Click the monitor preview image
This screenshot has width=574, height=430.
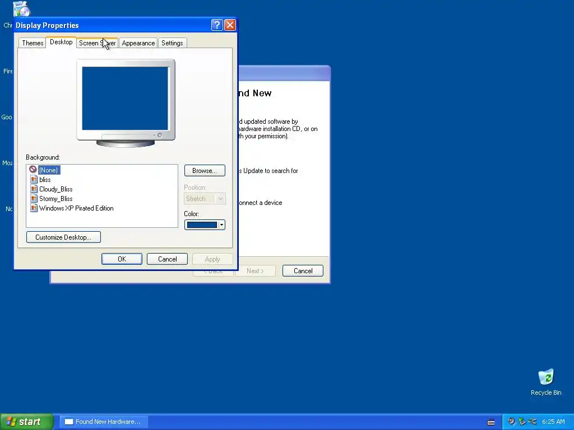coord(126,103)
